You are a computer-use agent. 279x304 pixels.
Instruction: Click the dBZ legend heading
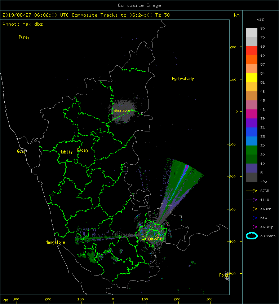point(260,19)
